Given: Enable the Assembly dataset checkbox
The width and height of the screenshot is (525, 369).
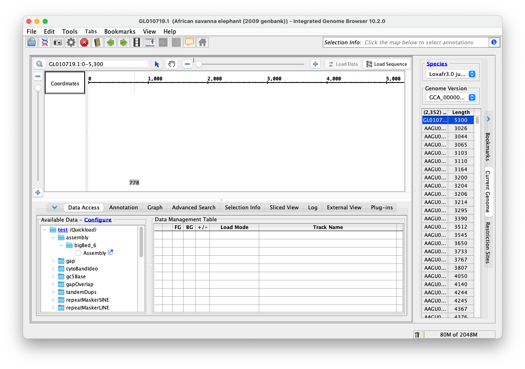Looking at the screenshot, I should click(78, 253).
